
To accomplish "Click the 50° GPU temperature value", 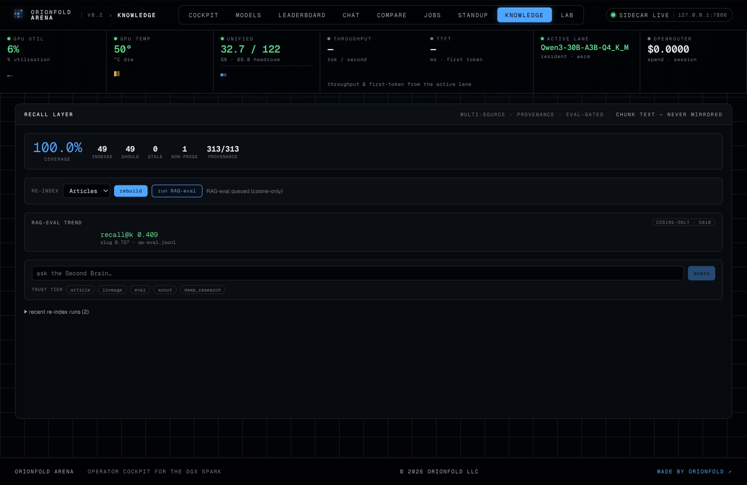I will click(123, 49).
